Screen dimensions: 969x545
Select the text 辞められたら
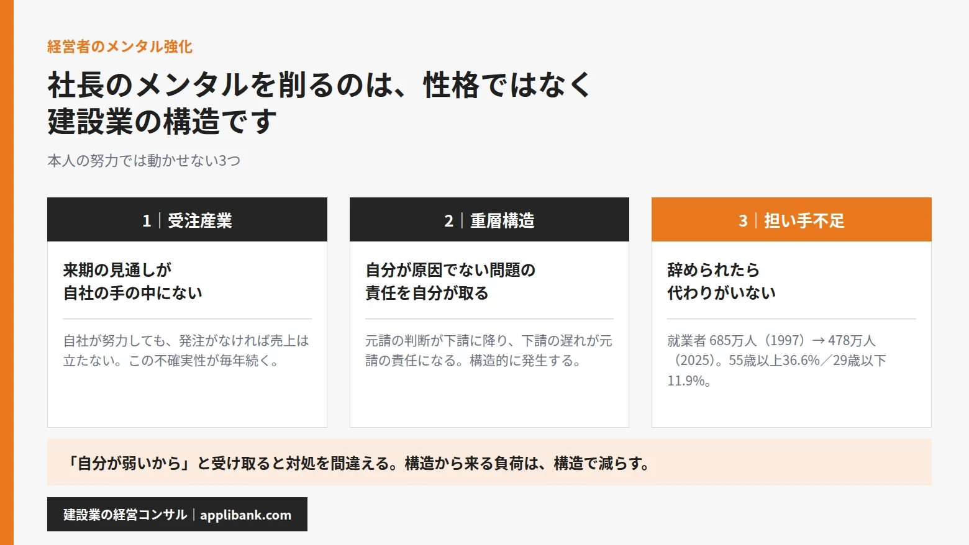point(714,270)
